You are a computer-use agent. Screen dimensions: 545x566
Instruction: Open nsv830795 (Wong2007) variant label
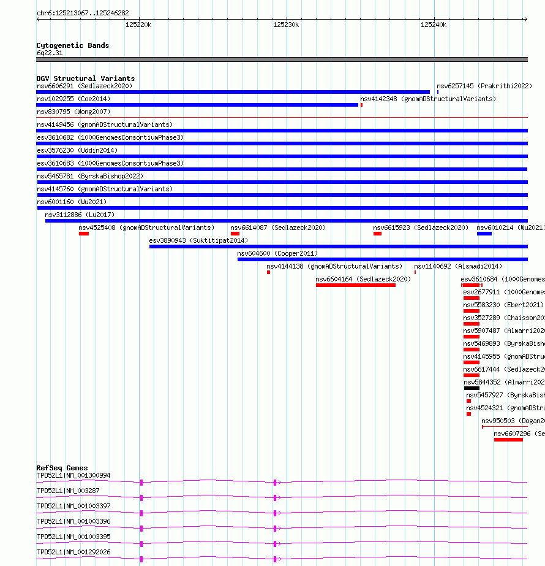[x=73, y=112]
